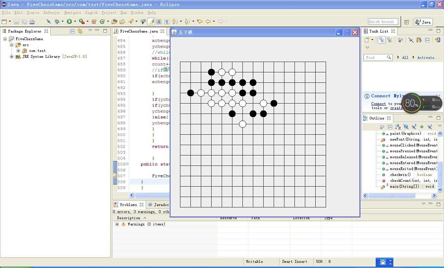Toggle Block Selection mode icon

tap(159, 21)
